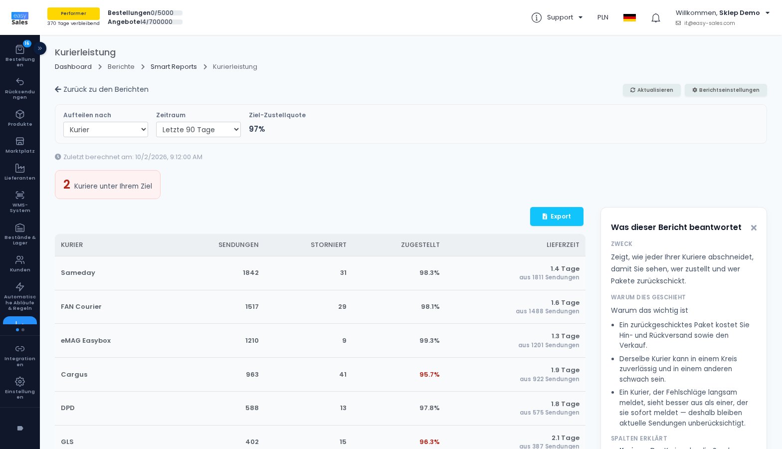The width and height of the screenshot is (782, 449).
Task: Open the Zeitraum dropdown
Action: click(198, 130)
